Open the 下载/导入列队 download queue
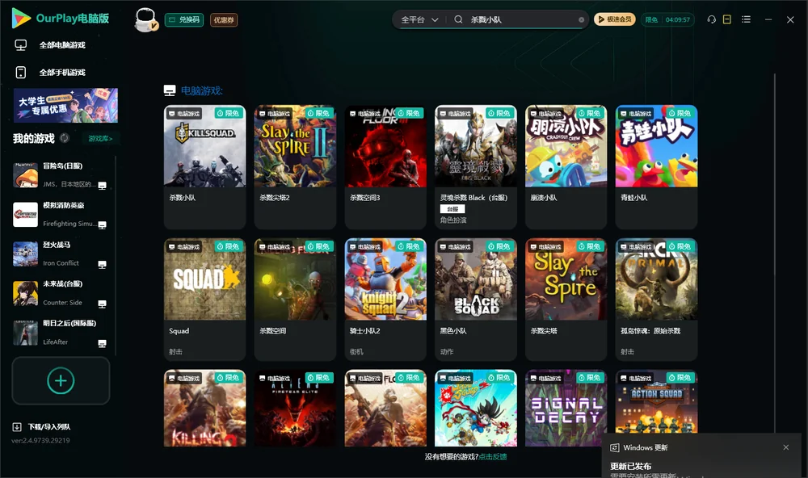Image resolution: width=808 pixels, height=478 pixels. click(42, 426)
